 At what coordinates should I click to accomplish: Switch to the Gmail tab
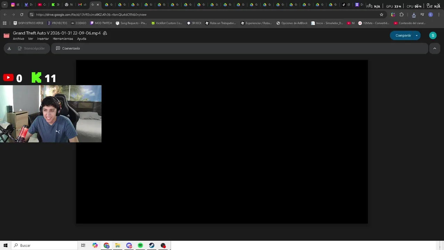click(82, 5)
